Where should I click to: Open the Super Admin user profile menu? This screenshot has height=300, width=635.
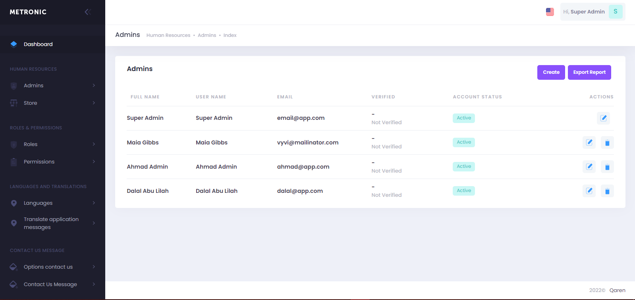[x=592, y=12]
